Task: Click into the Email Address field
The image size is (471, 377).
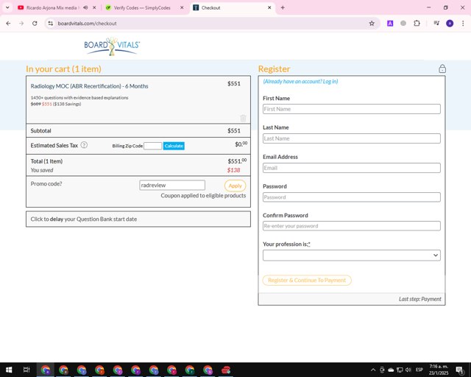Action: [352, 168]
